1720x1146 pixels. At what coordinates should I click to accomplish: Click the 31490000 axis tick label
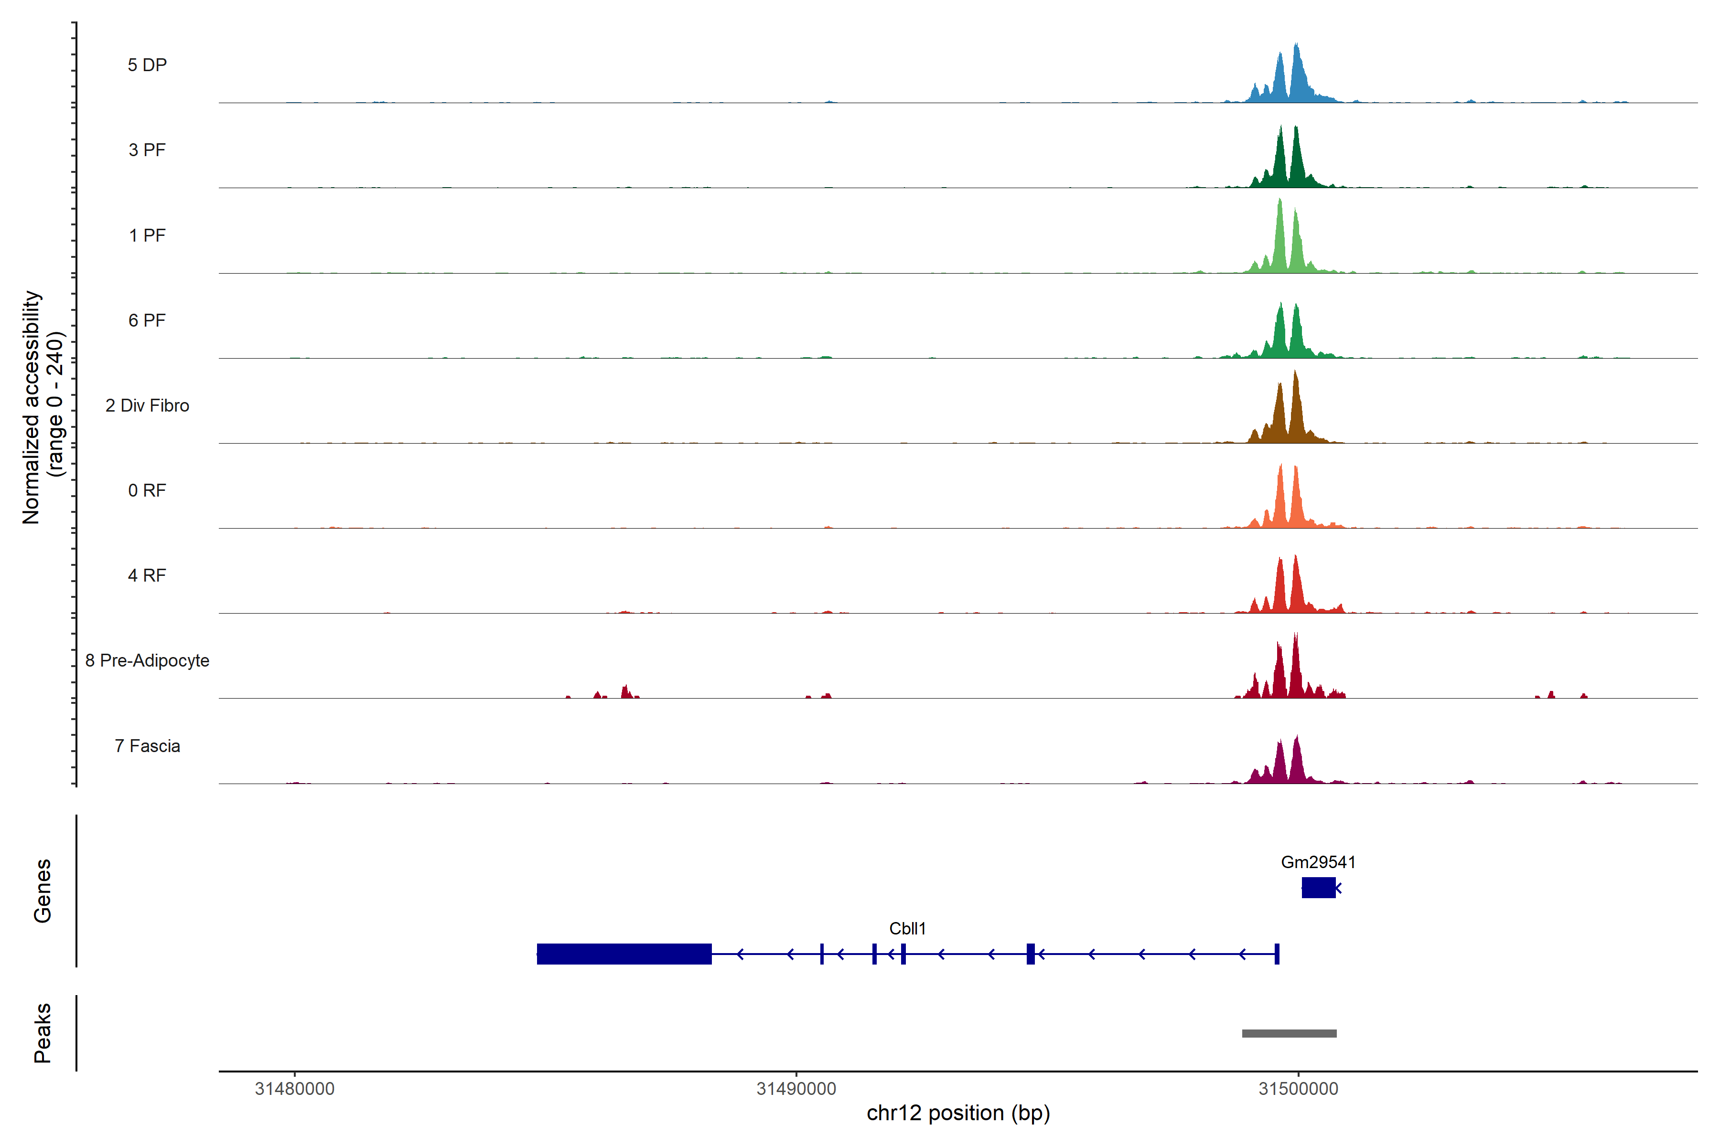click(x=796, y=1089)
